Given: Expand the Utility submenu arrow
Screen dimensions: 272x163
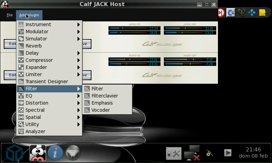Looking at the screenshot, I should click(x=79, y=124).
